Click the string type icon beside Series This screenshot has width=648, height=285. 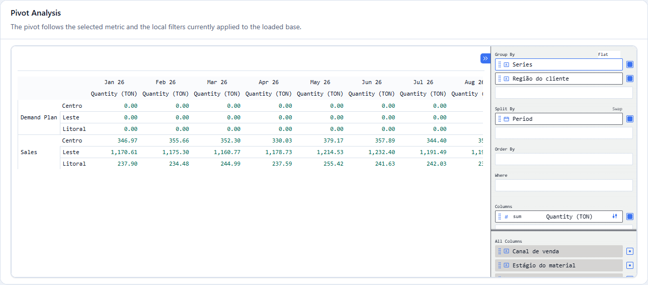tap(507, 64)
